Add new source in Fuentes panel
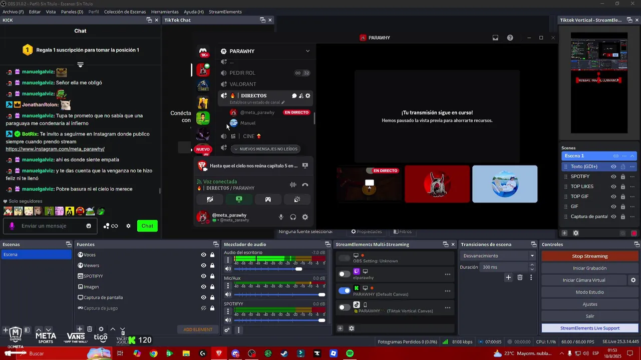Screen dimensions: 641x360 coord(80,329)
